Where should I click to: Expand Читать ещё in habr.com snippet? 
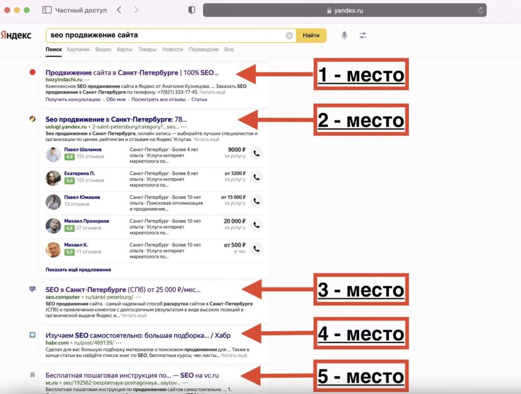pos(234,355)
